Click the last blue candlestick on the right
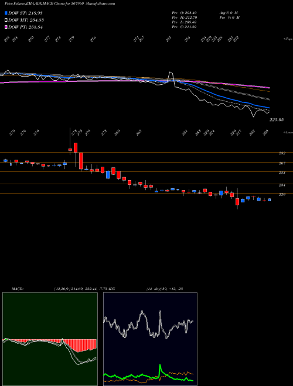This screenshot has width=293, height=386. point(270,200)
